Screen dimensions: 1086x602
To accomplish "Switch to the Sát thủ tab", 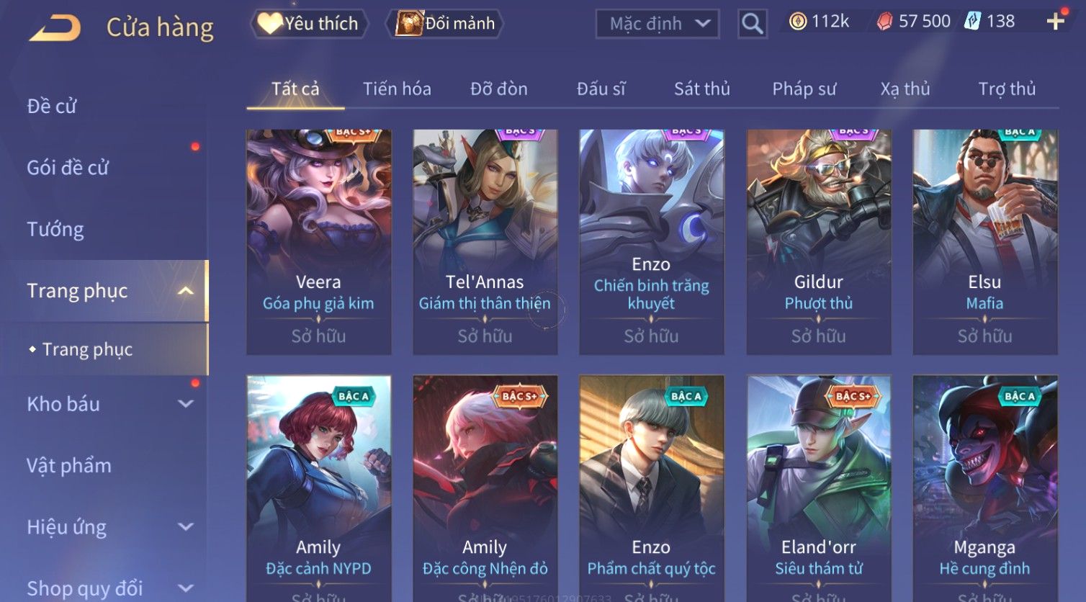I will tap(701, 89).
